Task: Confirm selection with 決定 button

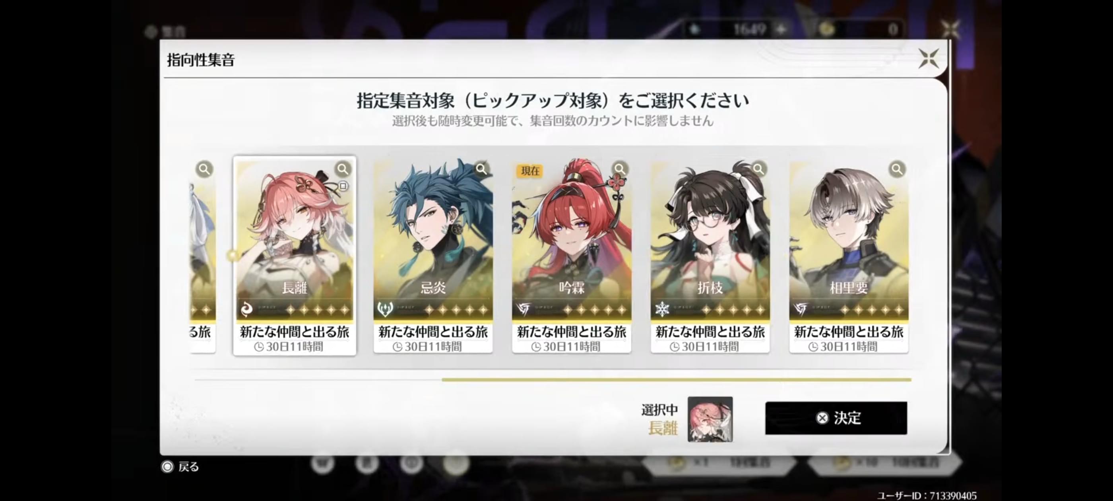Action: 836,418
